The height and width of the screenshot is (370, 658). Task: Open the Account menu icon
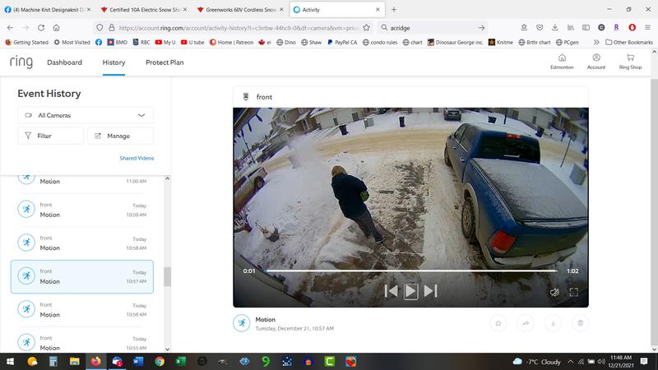coord(595,61)
